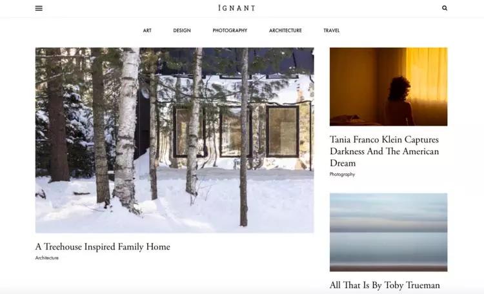Image resolution: width=484 pixels, height=294 pixels.
Task: Open All That Is By Toby Trueman
Action: click(x=385, y=285)
